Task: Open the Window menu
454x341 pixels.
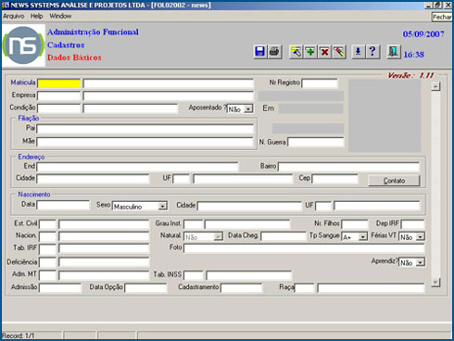Action: 60,16
